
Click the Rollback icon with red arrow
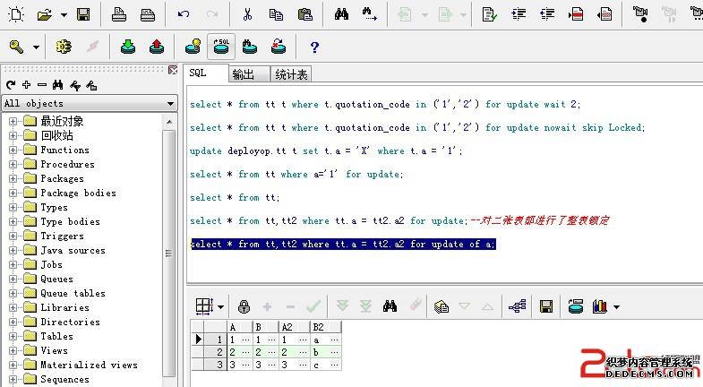click(x=156, y=47)
